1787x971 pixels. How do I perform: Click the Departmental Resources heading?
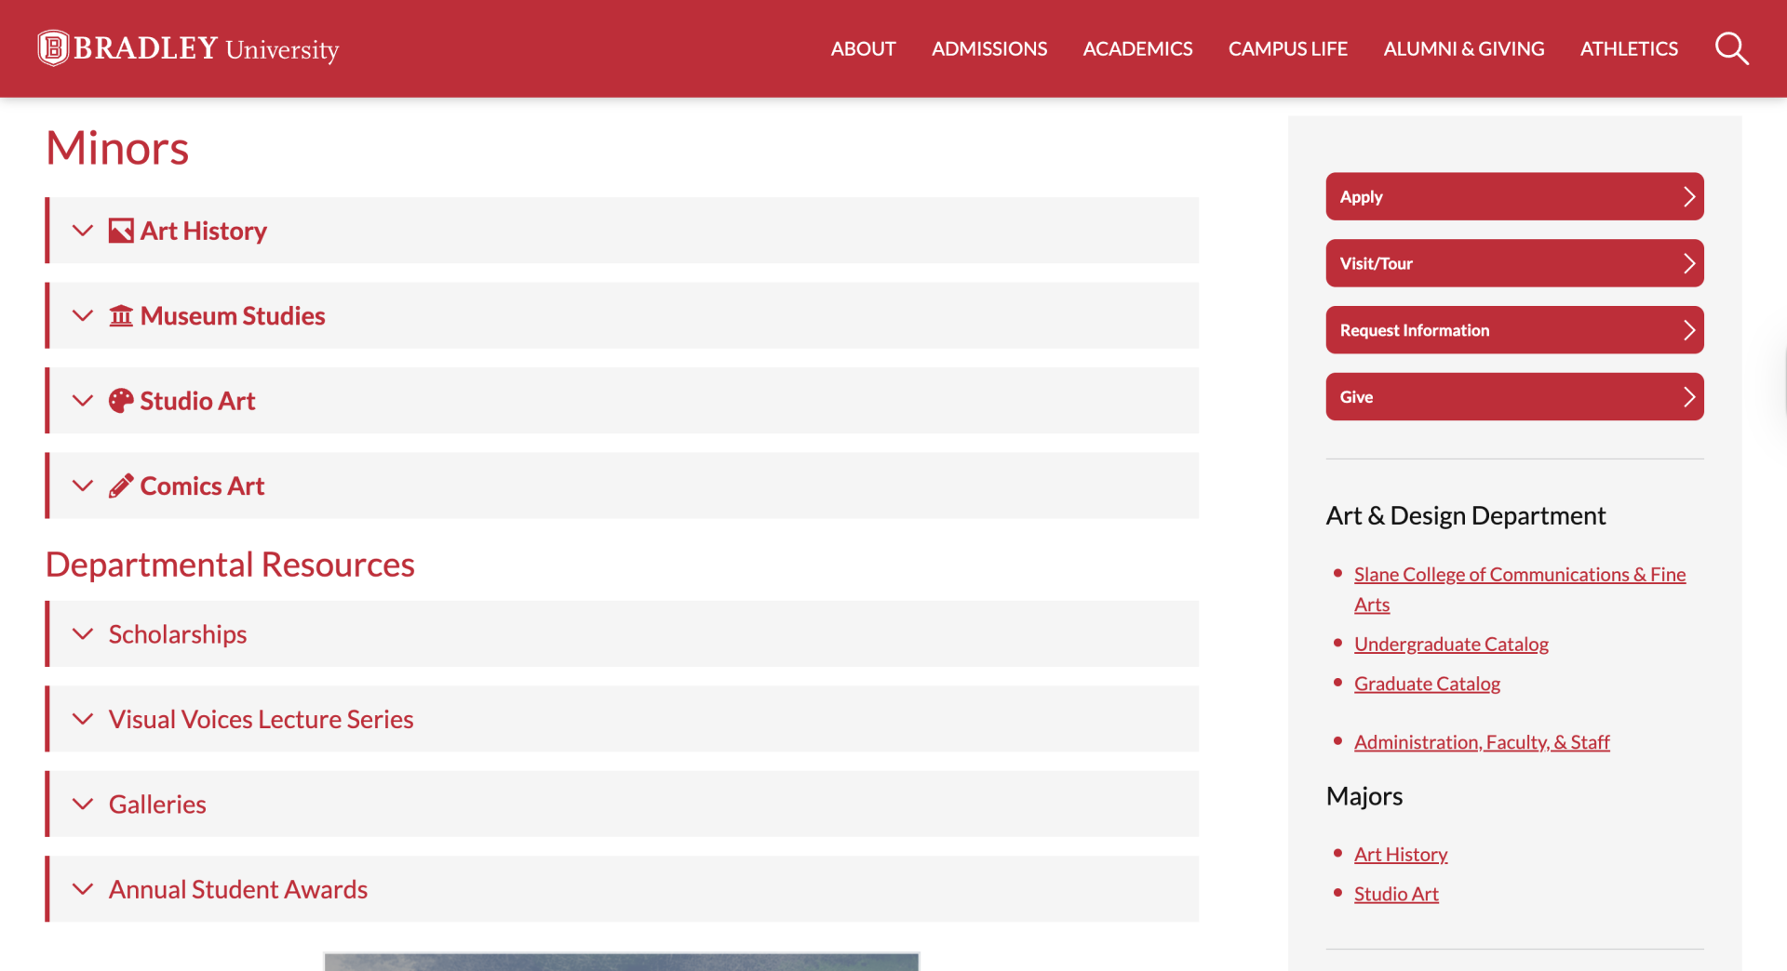click(230, 565)
